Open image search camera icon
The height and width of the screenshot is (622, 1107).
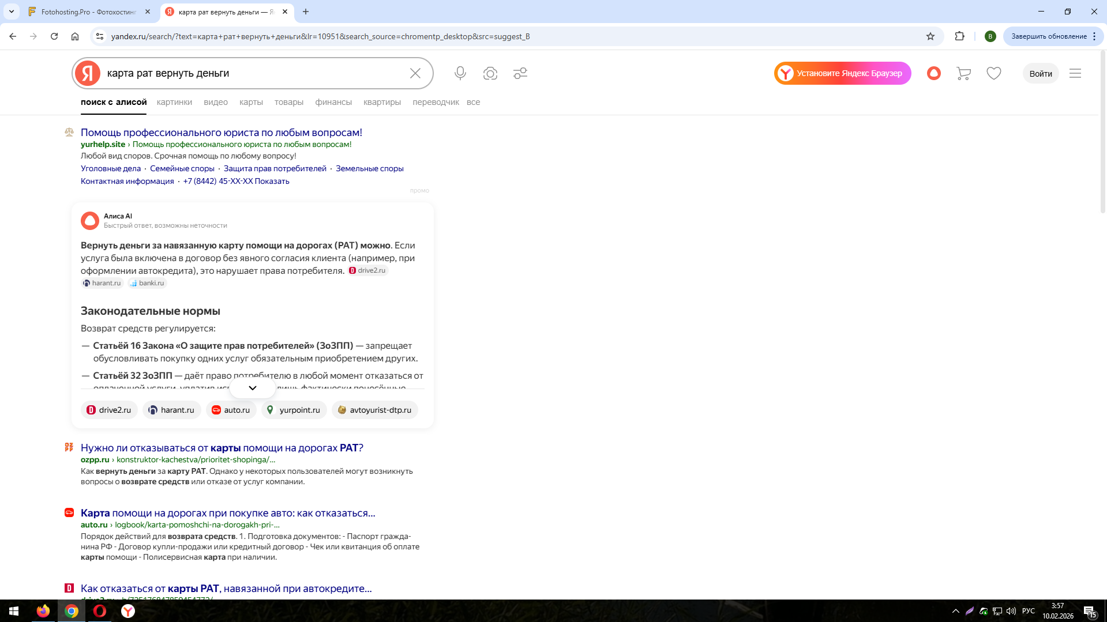click(490, 73)
